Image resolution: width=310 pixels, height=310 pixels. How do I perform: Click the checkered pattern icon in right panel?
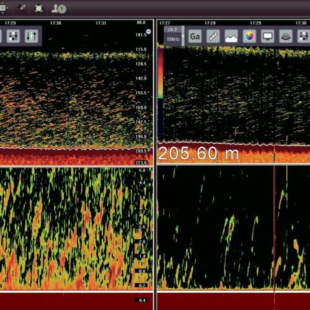pos(303,37)
